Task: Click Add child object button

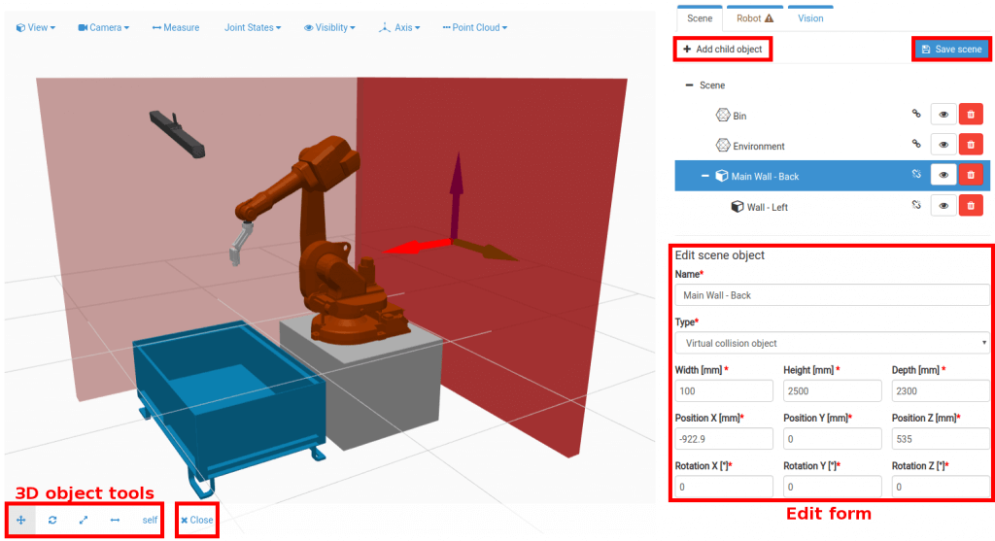Action: click(723, 49)
